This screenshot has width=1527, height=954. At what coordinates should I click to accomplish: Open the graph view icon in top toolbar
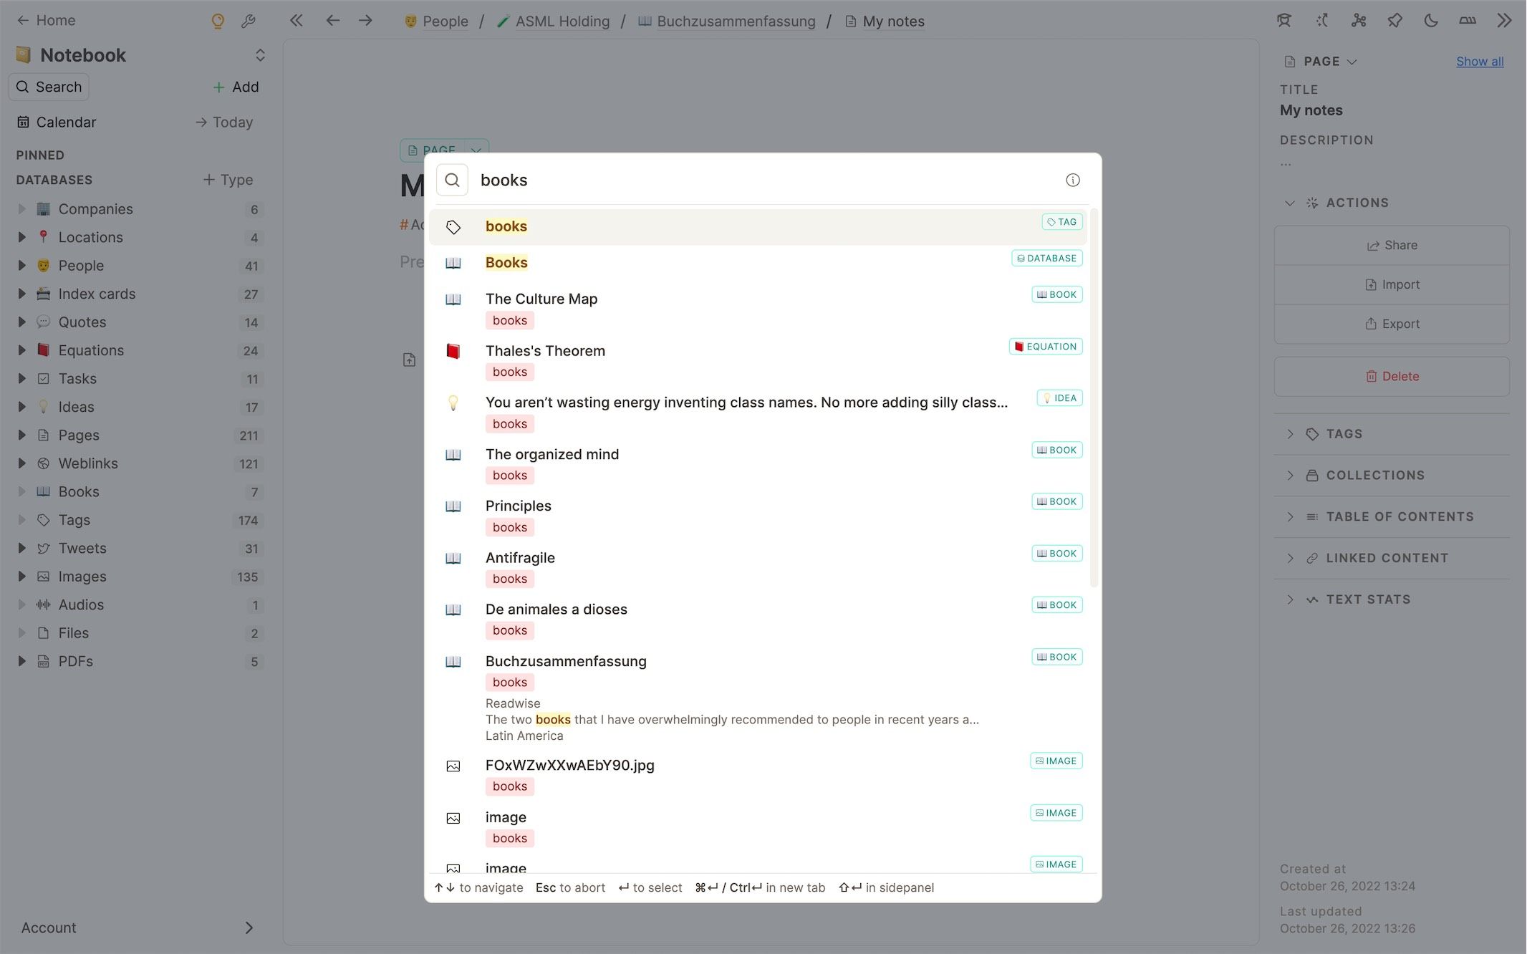click(x=1358, y=20)
